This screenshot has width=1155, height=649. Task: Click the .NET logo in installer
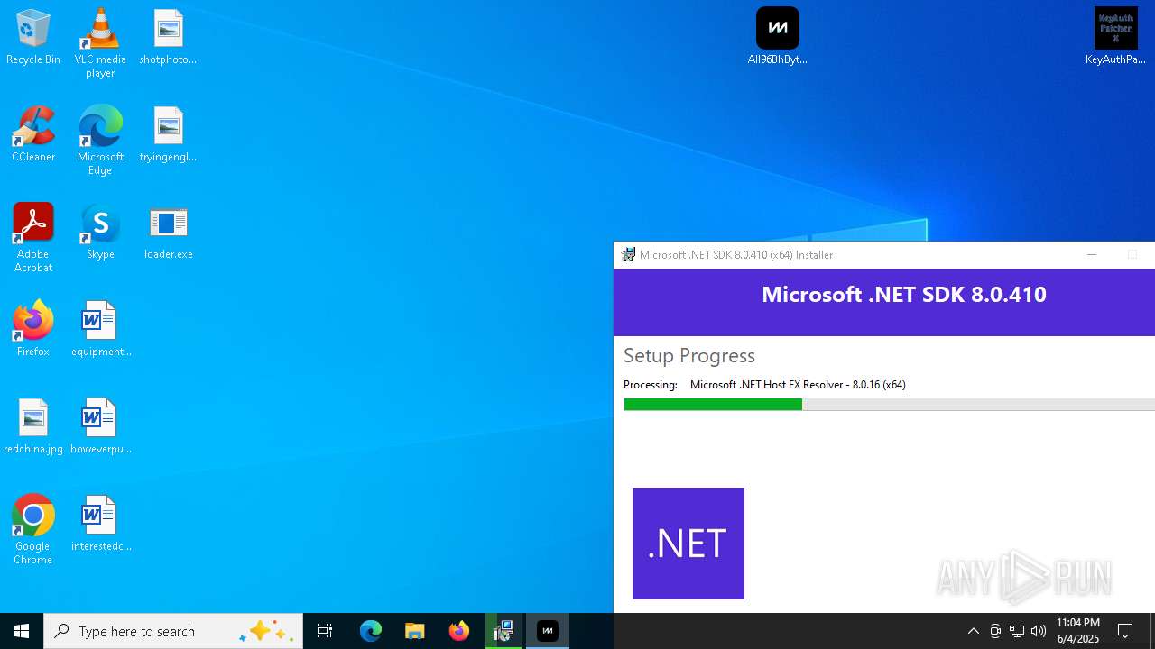click(688, 544)
